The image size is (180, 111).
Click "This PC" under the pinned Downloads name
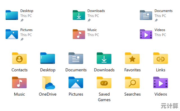click(93, 16)
